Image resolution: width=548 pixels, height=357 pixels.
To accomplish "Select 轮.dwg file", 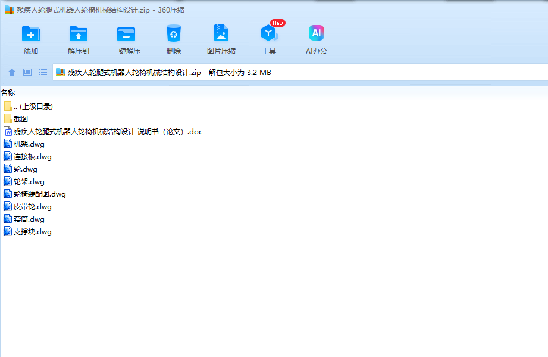I will point(20,169).
